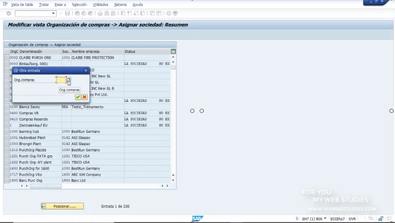Click the SAP menu icon left of Vista de tabla
The height and width of the screenshot is (223, 395).
5,4
